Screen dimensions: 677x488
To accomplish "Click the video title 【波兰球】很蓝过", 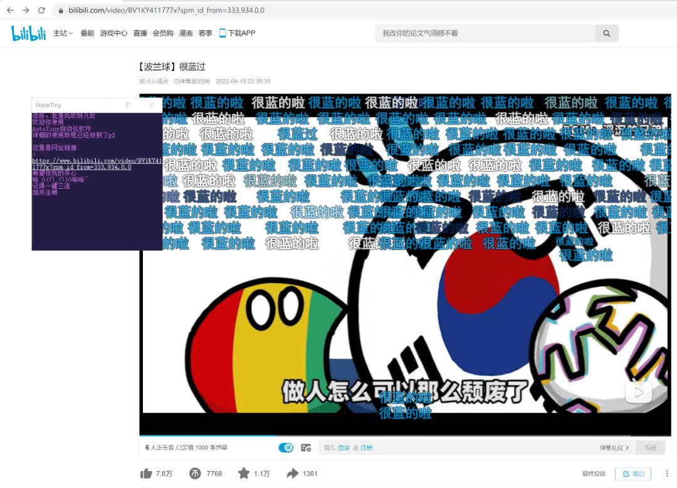I will coord(171,66).
